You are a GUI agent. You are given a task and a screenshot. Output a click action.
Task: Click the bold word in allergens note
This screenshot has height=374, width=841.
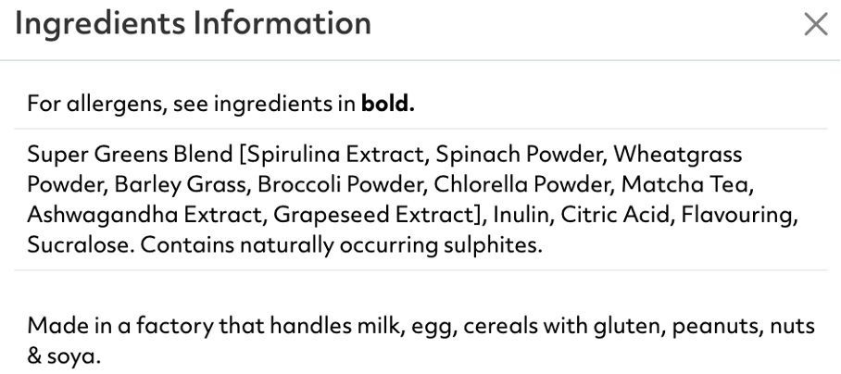pos(388,104)
